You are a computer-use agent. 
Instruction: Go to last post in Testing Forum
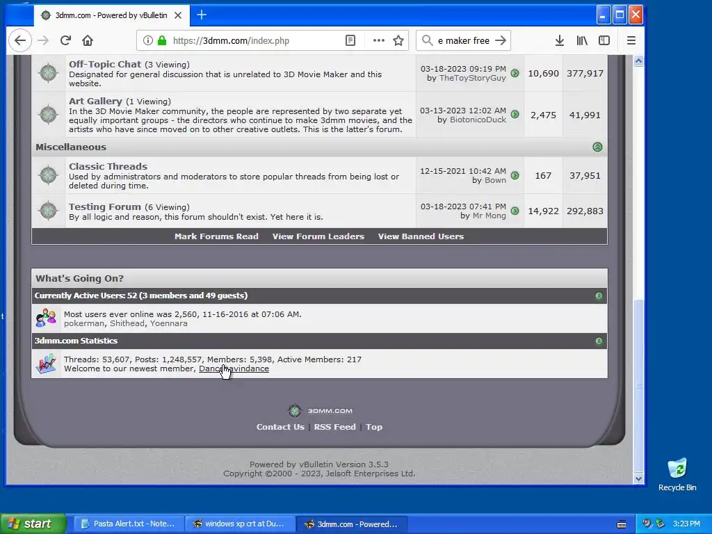515,211
